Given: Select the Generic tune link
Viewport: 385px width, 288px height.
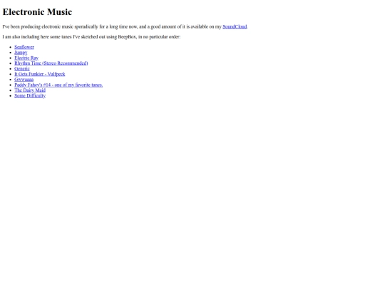Looking at the screenshot, I should tap(22, 68).
